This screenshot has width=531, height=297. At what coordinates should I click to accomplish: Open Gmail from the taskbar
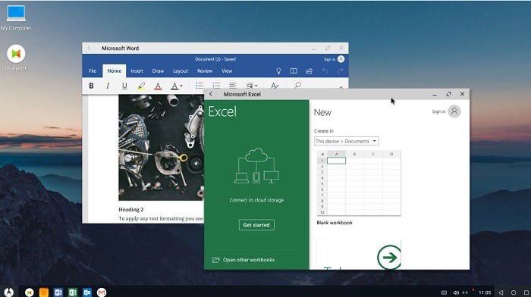(x=102, y=292)
